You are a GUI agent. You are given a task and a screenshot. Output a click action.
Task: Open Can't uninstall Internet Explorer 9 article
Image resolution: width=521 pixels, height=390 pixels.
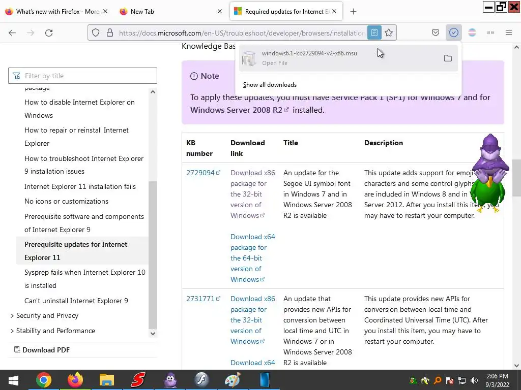tap(76, 301)
